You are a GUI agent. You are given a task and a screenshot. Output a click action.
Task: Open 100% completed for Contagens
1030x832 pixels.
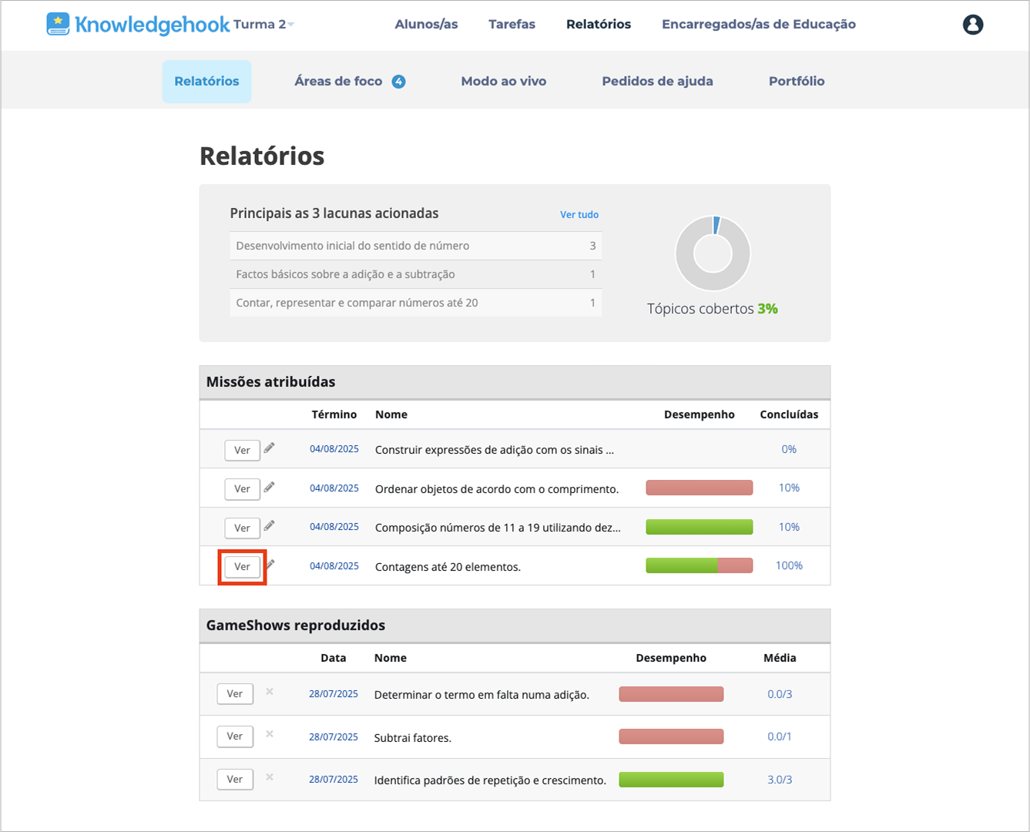pyautogui.click(x=789, y=565)
